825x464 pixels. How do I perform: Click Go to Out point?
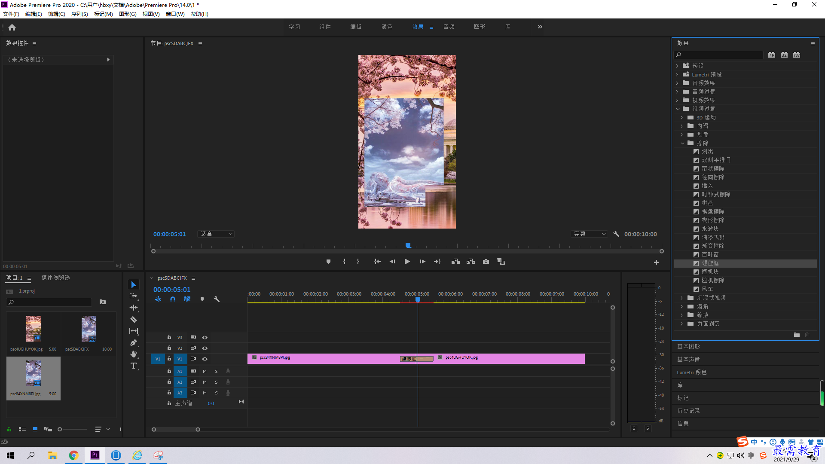[x=437, y=262]
